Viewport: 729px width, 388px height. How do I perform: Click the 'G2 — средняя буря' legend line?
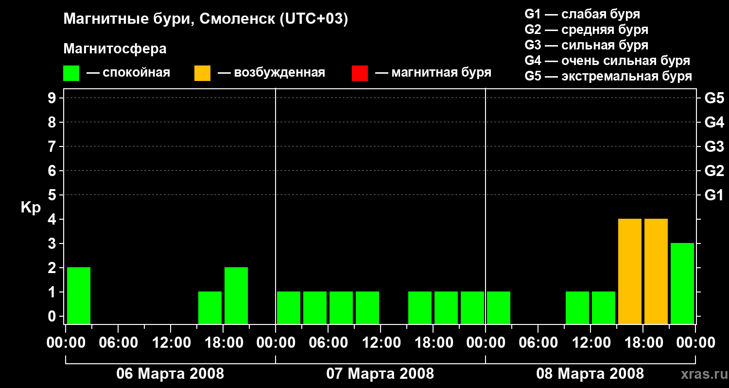click(x=587, y=30)
